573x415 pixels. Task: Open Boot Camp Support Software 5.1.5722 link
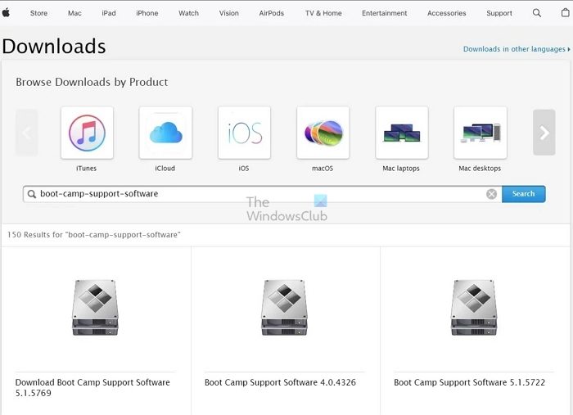[470, 382]
